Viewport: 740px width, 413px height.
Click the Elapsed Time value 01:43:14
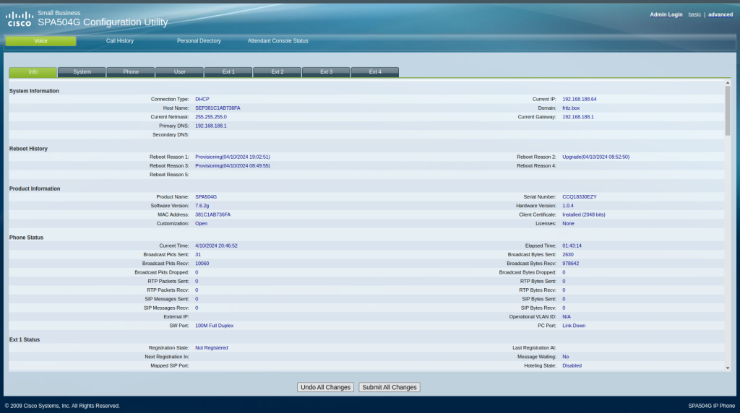coord(572,246)
